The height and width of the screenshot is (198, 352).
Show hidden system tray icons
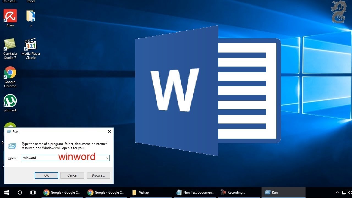click(337, 193)
